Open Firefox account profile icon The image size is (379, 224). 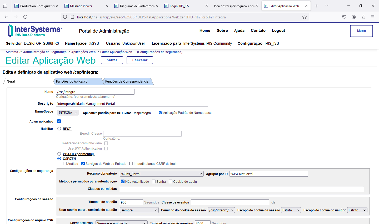tap(354, 17)
